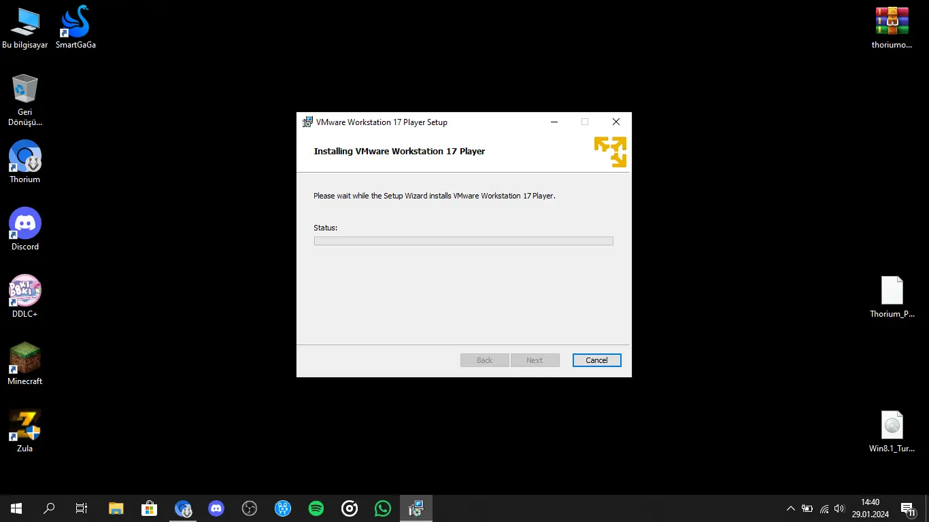Switch to Thorium browser in the taskbar
The height and width of the screenshot is (522, 929).
point(183,508)
